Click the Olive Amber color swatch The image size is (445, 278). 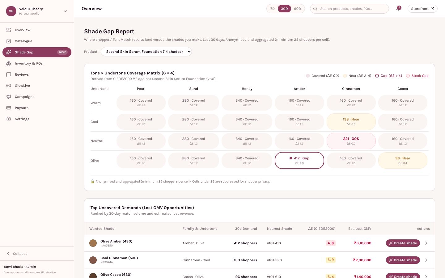point(93,243)
